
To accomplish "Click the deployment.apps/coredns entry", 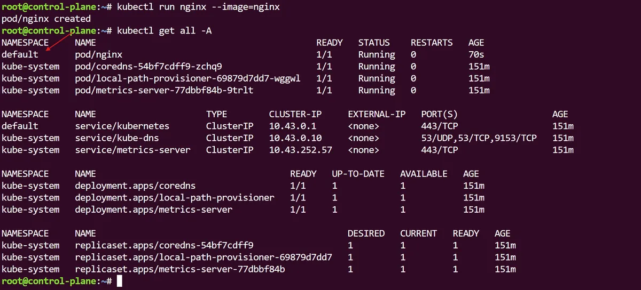I will tap(136, 186).
